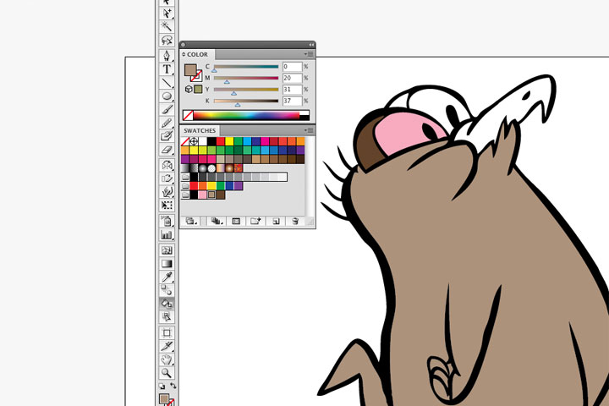Choose None box beside color spectrum
This screenshot has height=406, width=609.
click(x=188, y=115)
